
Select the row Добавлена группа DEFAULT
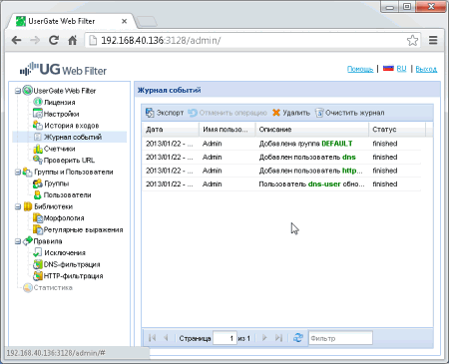[x=281, y=144]
